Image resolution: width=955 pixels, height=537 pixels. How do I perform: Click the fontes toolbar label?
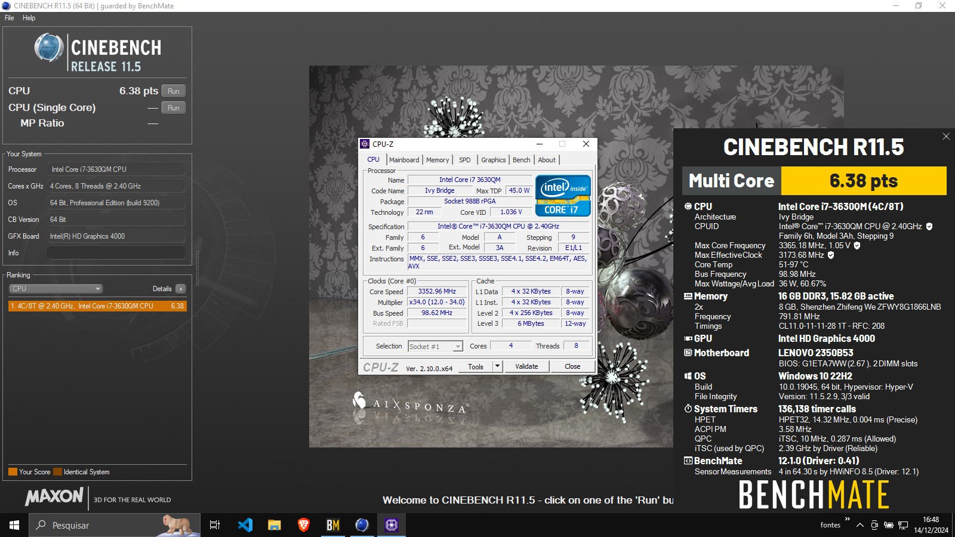830,525
